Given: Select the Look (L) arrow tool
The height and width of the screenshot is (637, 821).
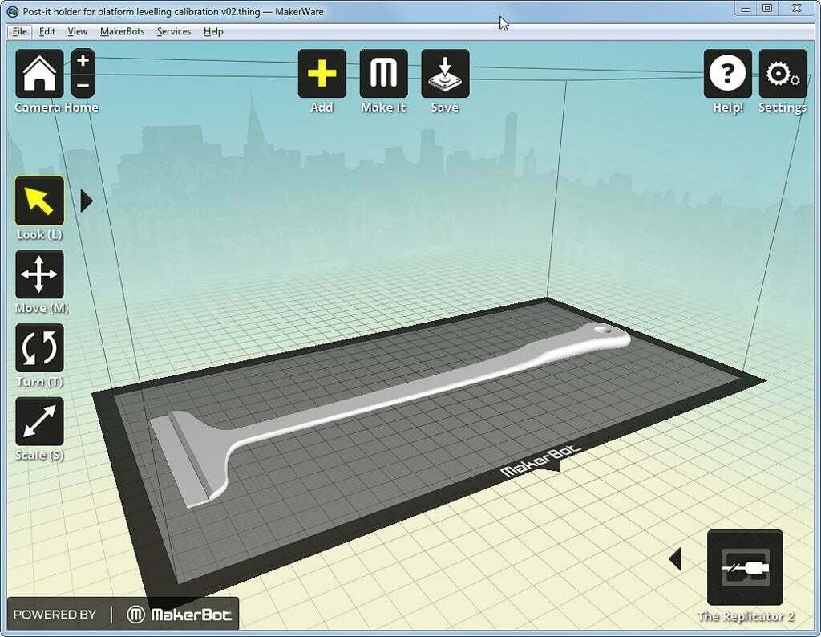Looking at the screenshot, I should [x=40, y=201].
